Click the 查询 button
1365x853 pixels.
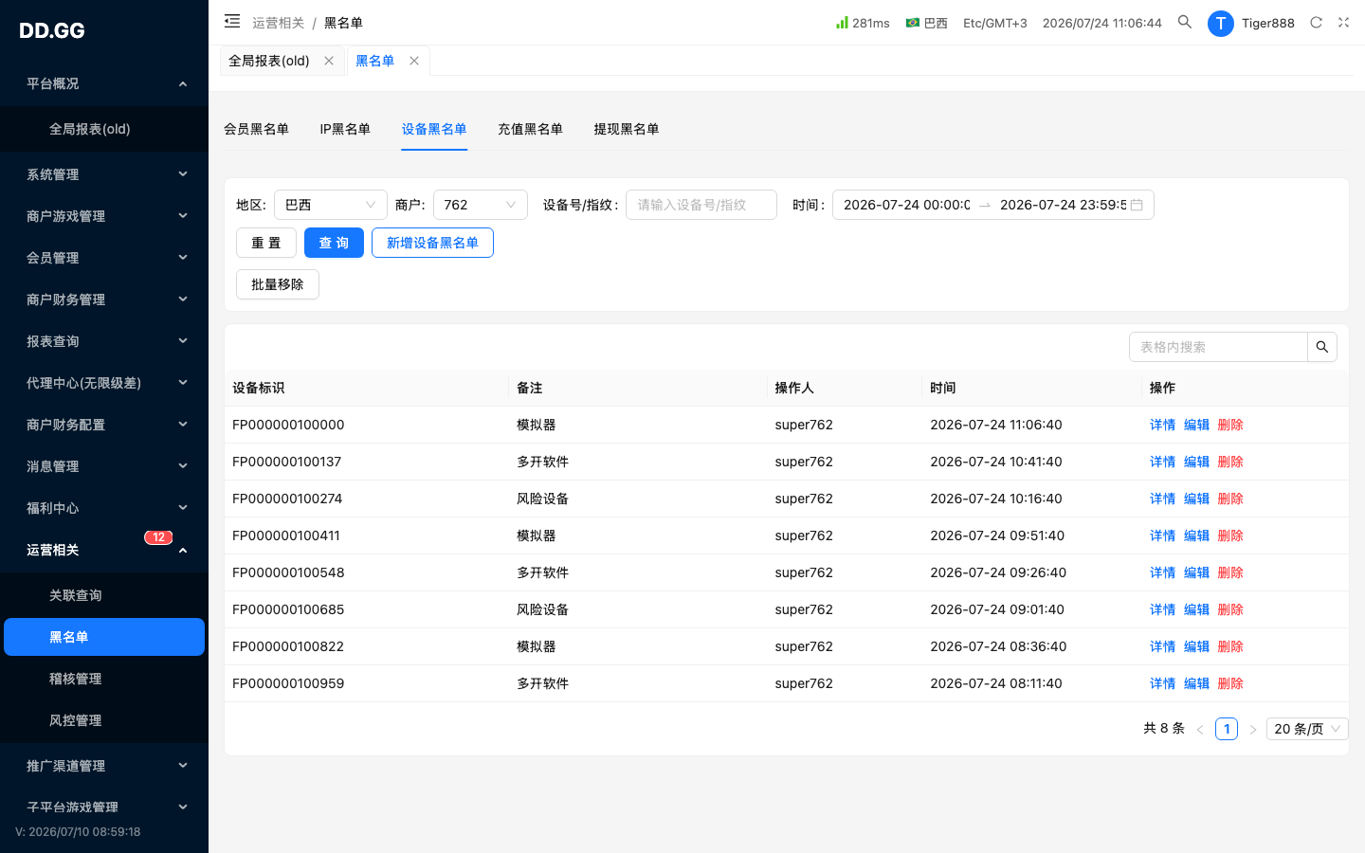pos(334,243)
